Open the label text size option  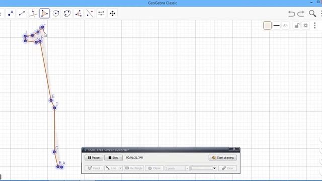click(285, 26)
